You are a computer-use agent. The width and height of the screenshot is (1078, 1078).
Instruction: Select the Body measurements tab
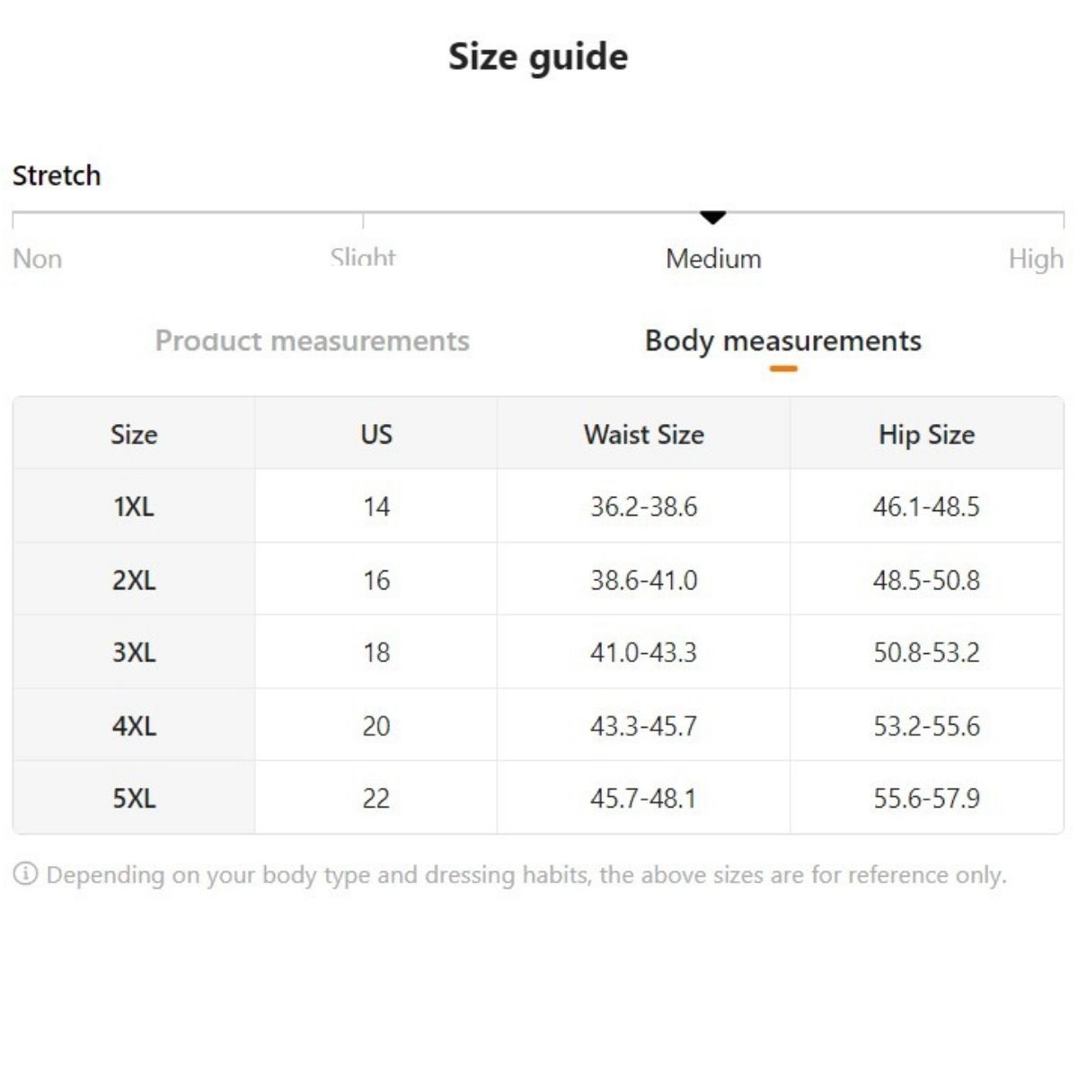(782, 341)
